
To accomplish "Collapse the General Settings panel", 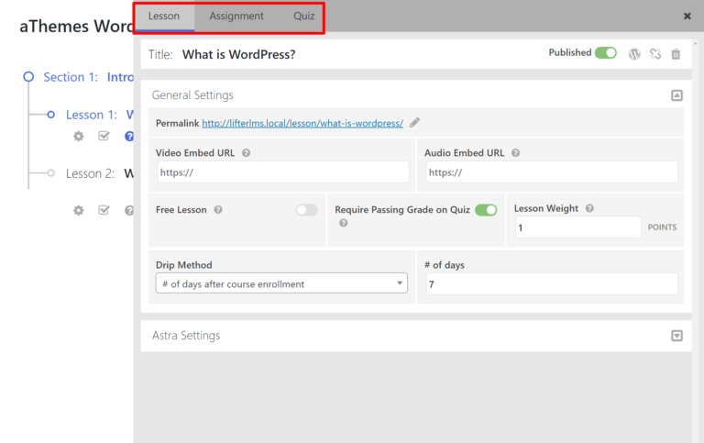I will [x=676, y=94].
